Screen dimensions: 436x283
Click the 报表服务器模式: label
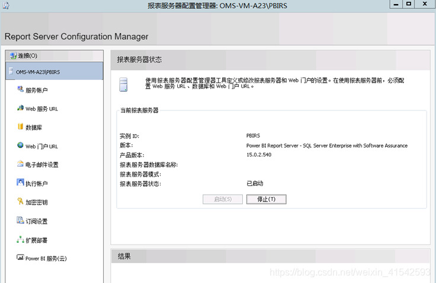coord(140,174)
